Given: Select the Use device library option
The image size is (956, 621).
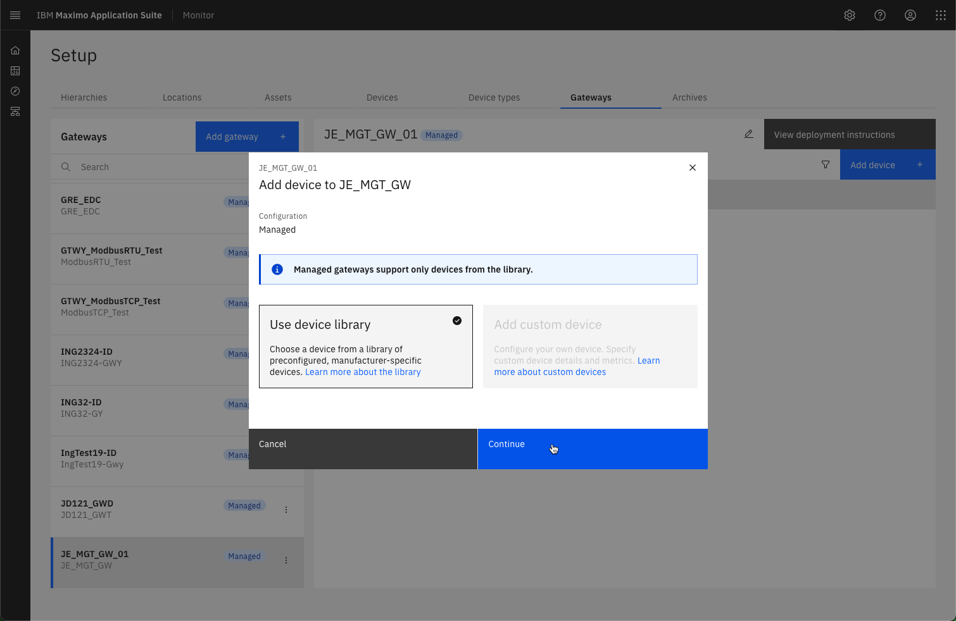Looking at the screenshot, I should (366, 347).
